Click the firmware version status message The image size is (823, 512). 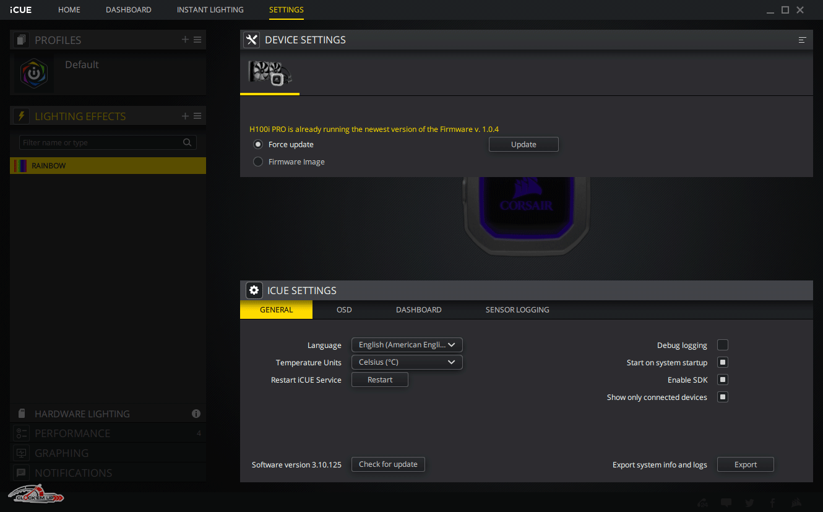pos(374,129)
